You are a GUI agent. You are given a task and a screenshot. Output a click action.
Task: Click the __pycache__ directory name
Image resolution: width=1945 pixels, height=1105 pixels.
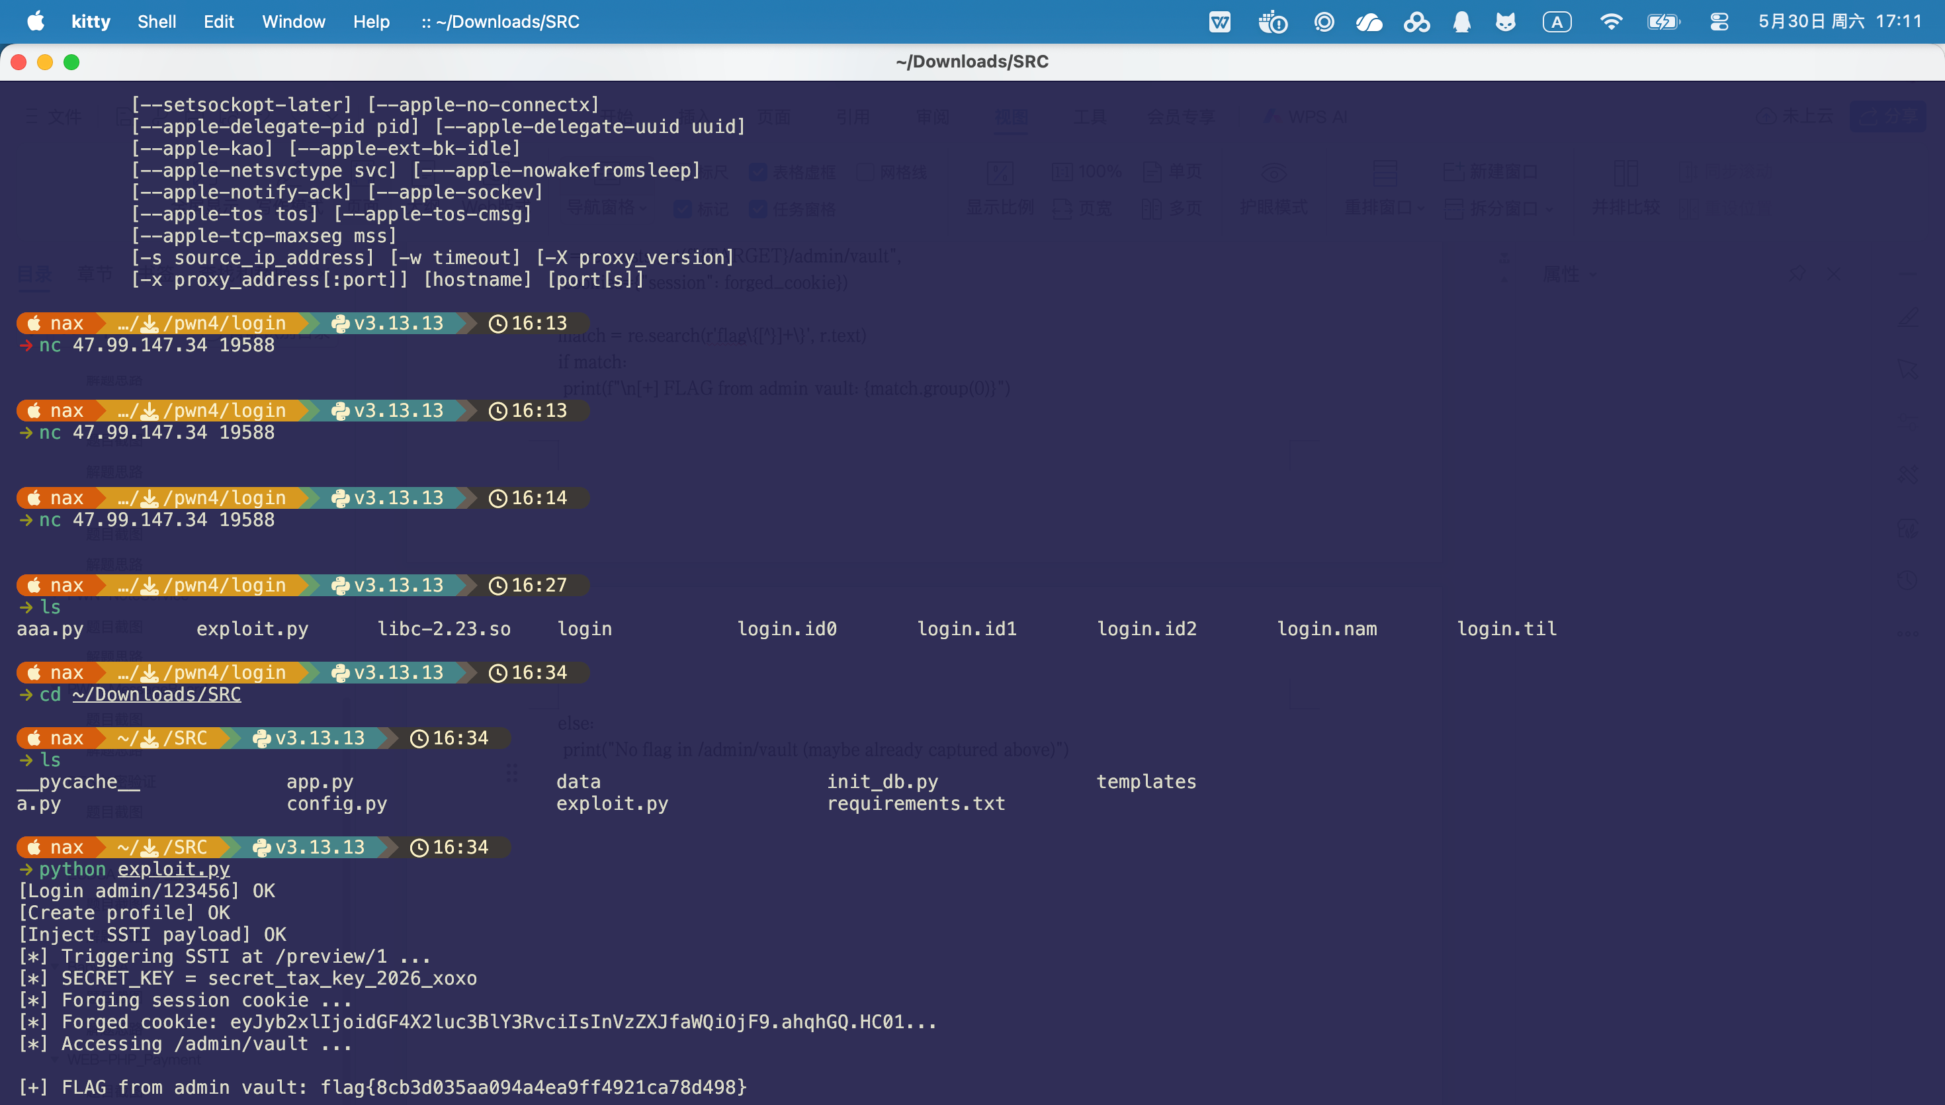tap(78, 781)
